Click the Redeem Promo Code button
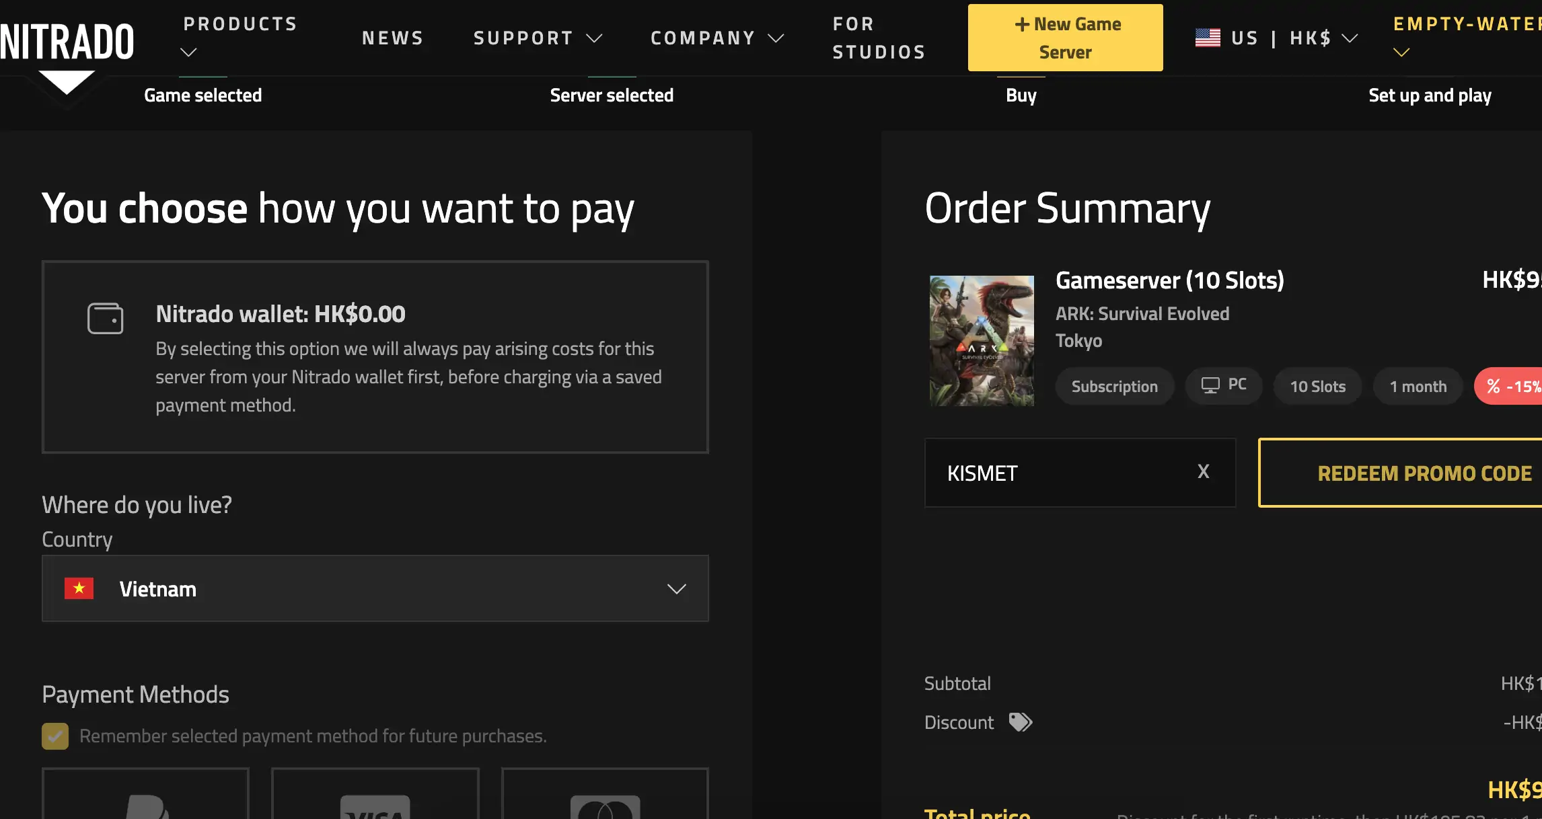Screen dimensions: 1542x819 point(1424,473)
